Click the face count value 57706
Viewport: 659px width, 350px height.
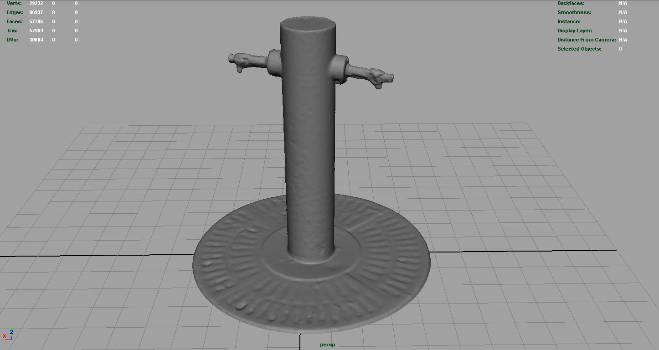tap(36, 21)
